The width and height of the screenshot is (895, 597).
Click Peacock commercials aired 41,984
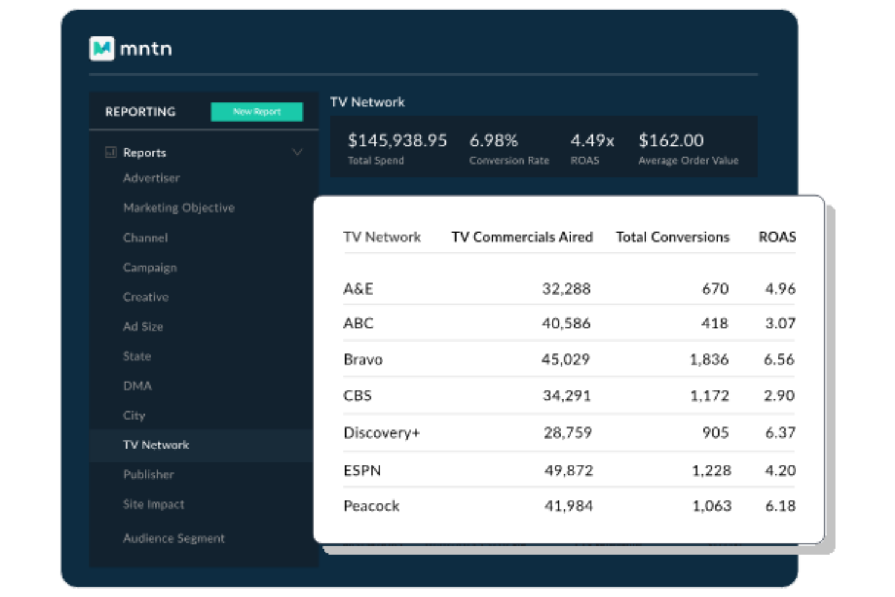[x=568, y=506]
